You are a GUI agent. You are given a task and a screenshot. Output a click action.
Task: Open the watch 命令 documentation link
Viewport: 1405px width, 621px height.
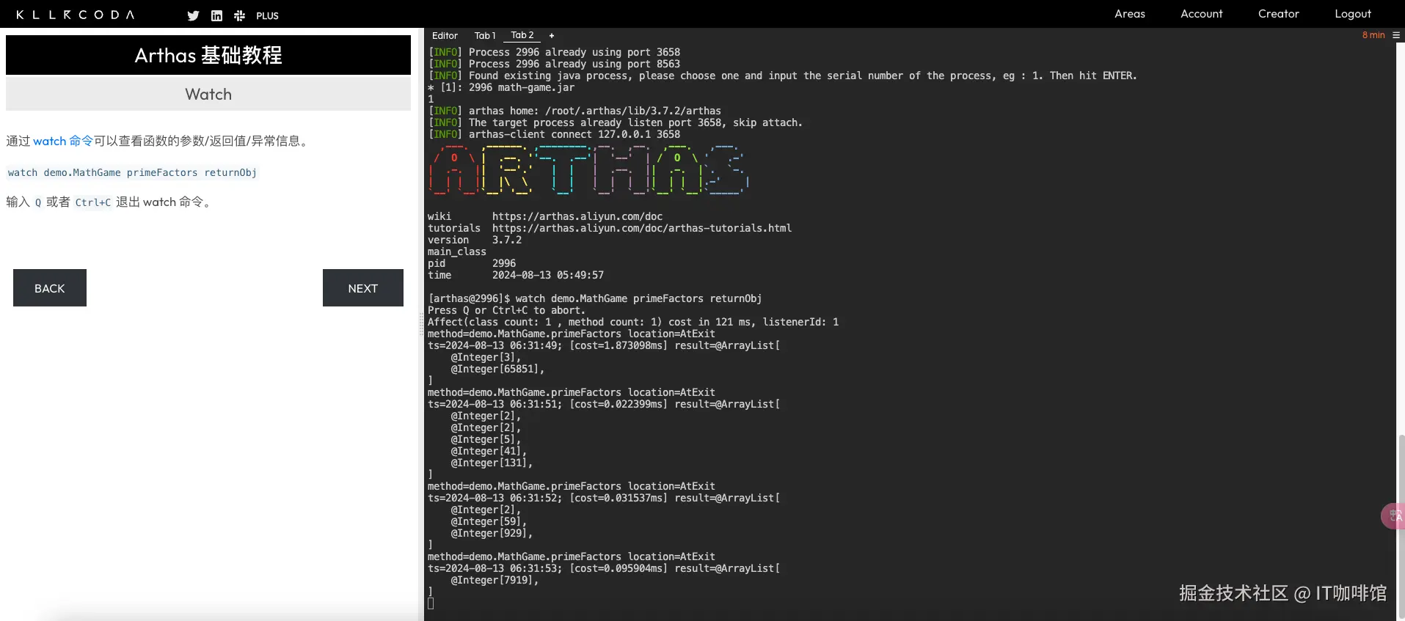click(63, 141)
